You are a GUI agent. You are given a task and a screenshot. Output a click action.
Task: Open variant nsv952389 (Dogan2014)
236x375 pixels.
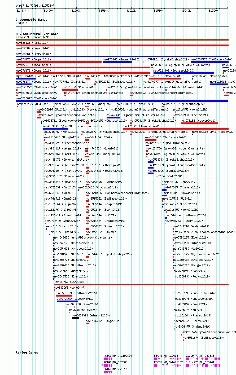[32, 48]
